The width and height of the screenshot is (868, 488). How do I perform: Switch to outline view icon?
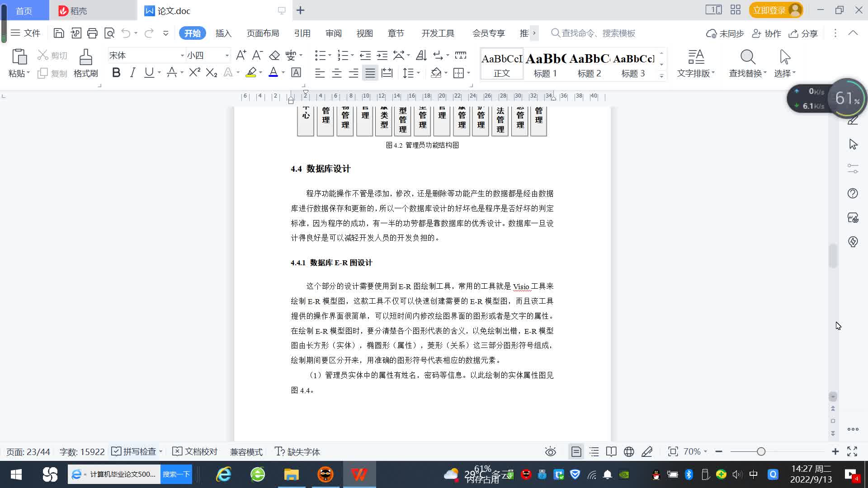594,451
